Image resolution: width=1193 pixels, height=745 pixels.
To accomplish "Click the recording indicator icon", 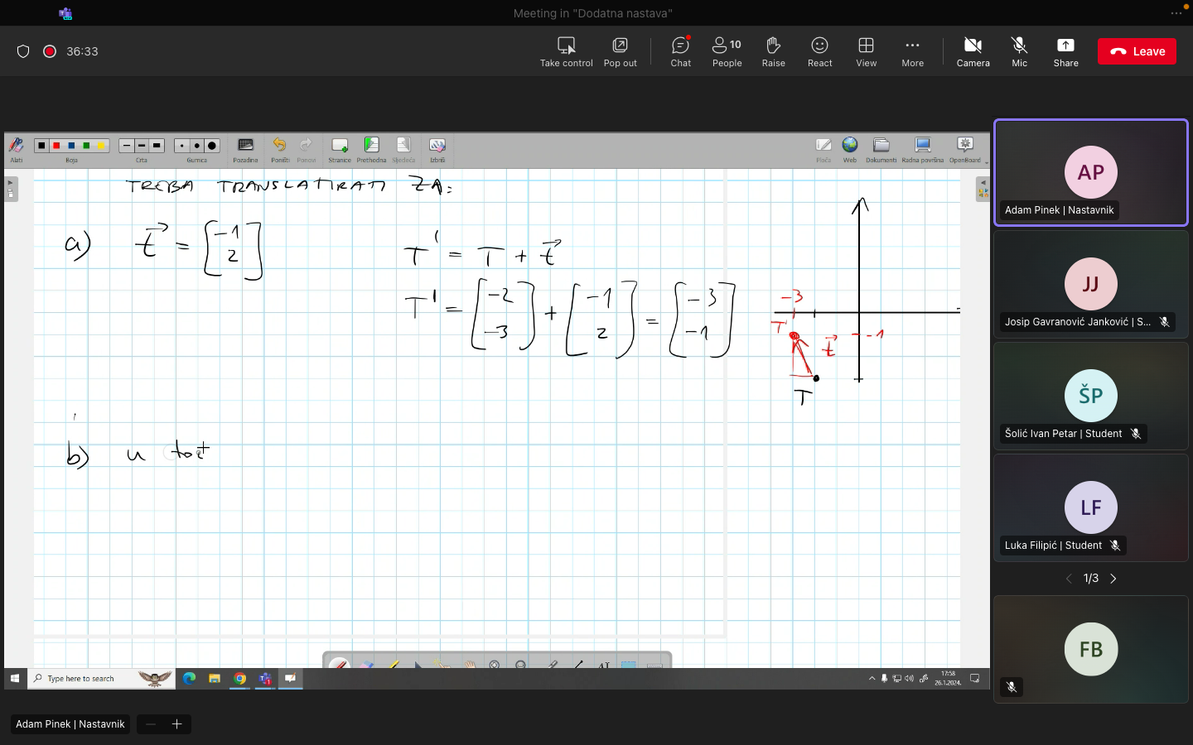I will (x=50, y=51).
